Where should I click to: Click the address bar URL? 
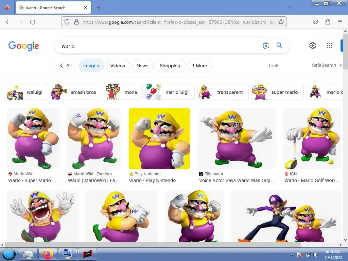(178, 22)
